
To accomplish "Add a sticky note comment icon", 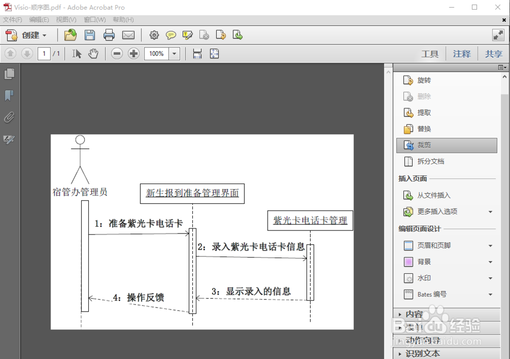I will pos(171,35).
